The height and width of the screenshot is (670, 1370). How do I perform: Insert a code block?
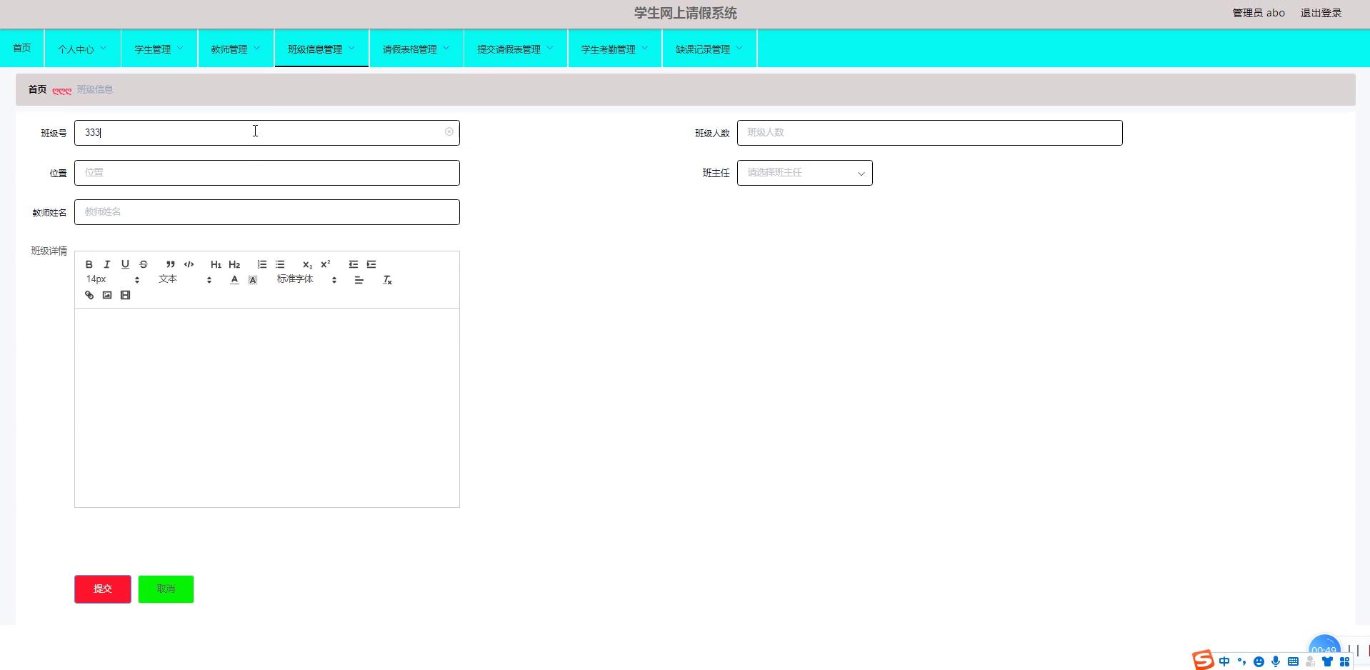point(189,264)
